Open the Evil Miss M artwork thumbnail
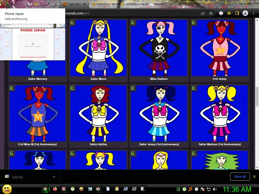 pyautogui.click(x=38, y=113)
